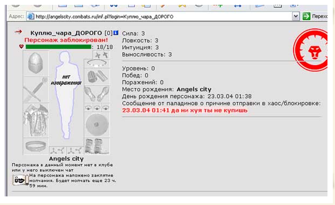Click the 'Выносливость: 3' stat line
This screenshot has width=335, height=205.
pyautogui.click(x=147, y=54)
